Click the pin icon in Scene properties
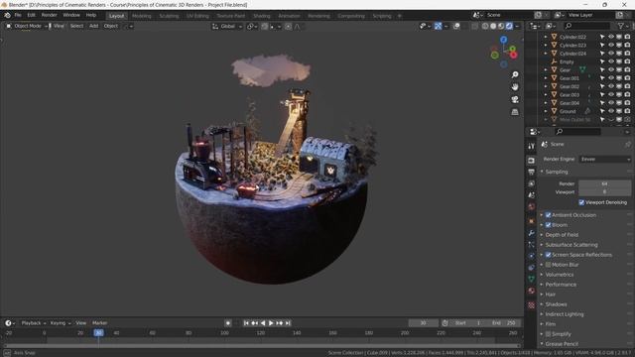 [628, 144]
